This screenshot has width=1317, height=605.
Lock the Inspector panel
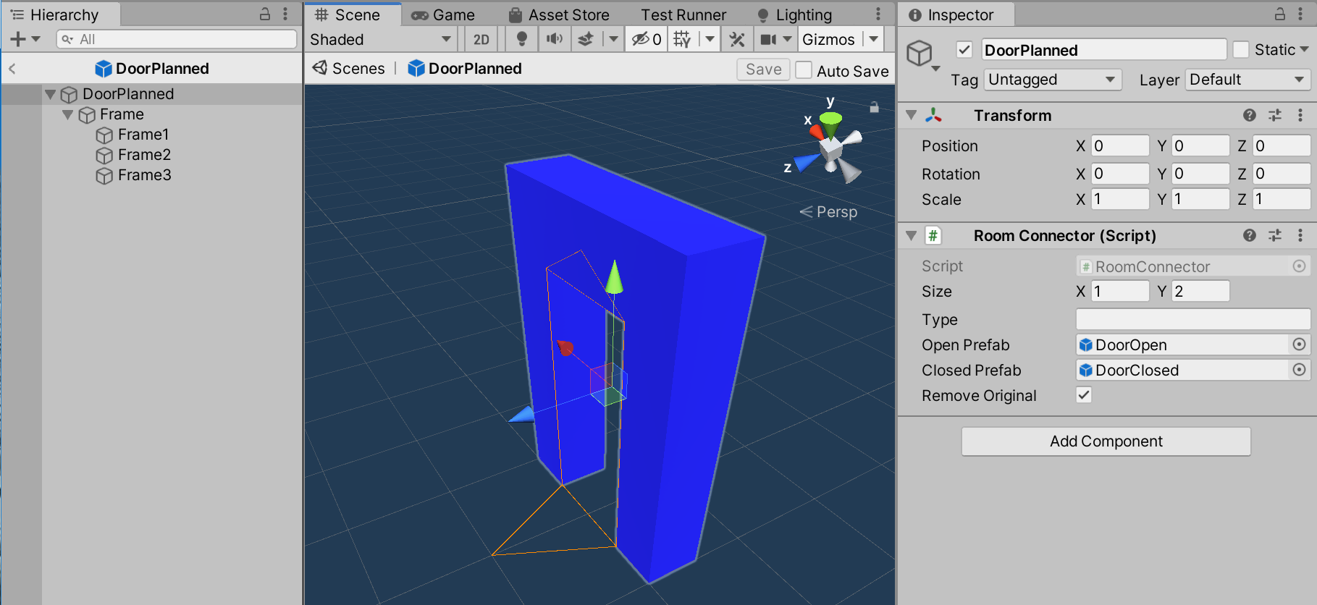pos(1280,14)
